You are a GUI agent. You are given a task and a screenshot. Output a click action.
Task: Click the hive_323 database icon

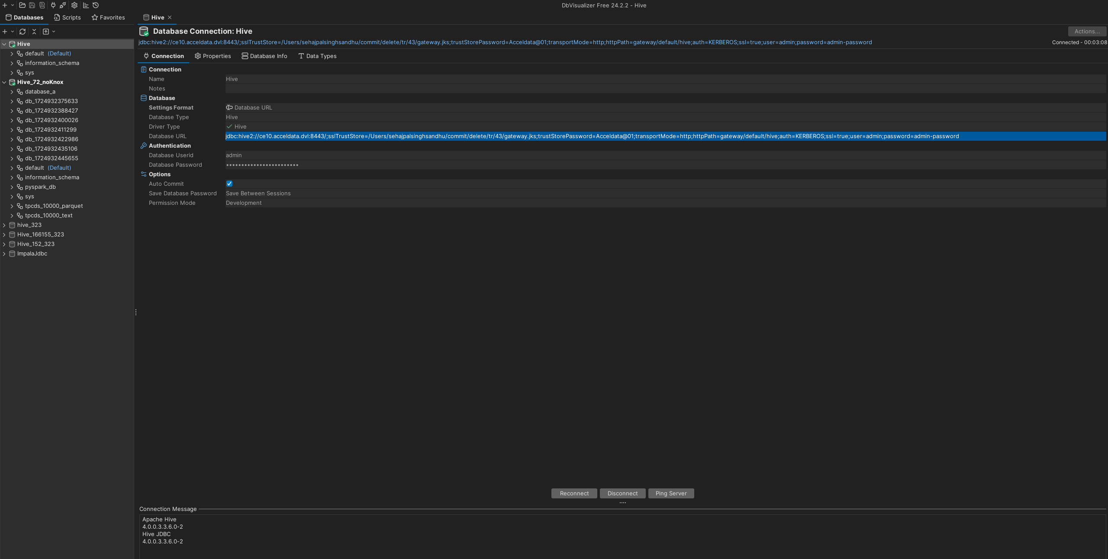(x=12, y=225)
